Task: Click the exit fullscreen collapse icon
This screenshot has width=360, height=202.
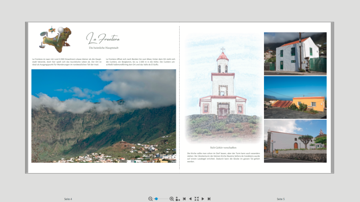Action: coord(196,199)
